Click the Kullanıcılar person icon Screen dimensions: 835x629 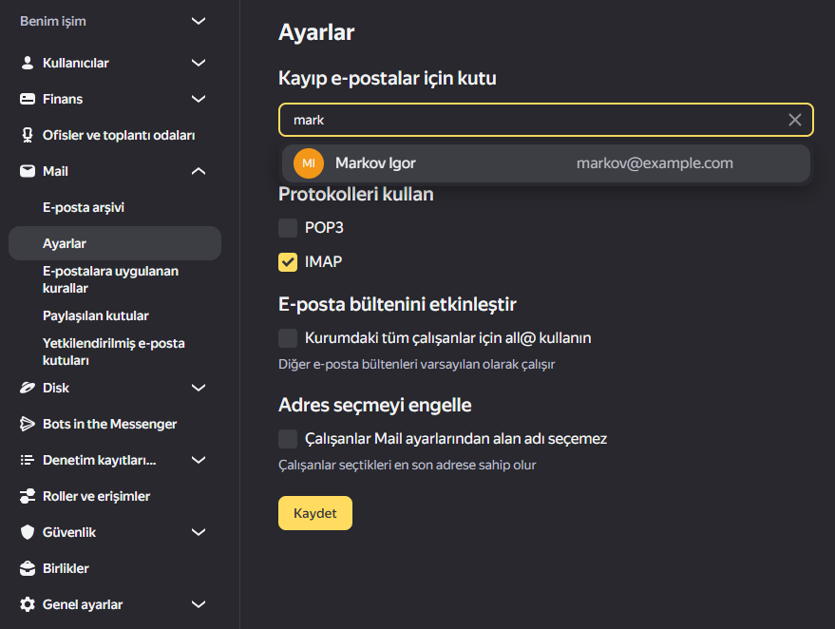[x=28, y=63]
